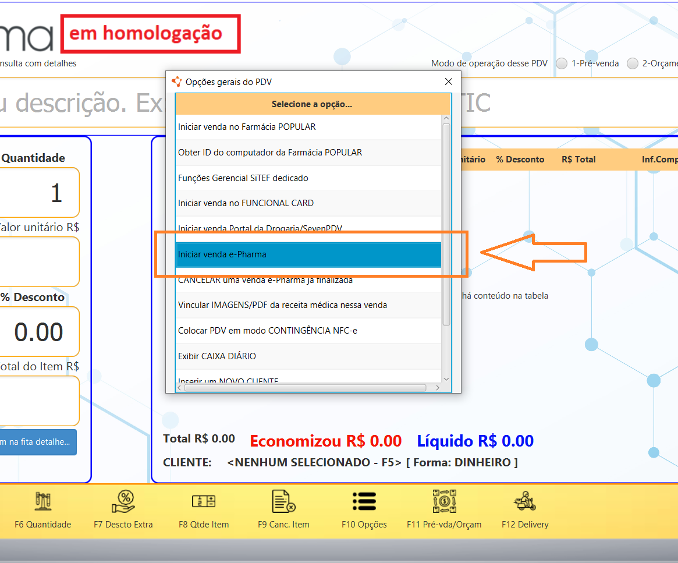Select F9 Canc. Item cancel icon

click(283, 501)
